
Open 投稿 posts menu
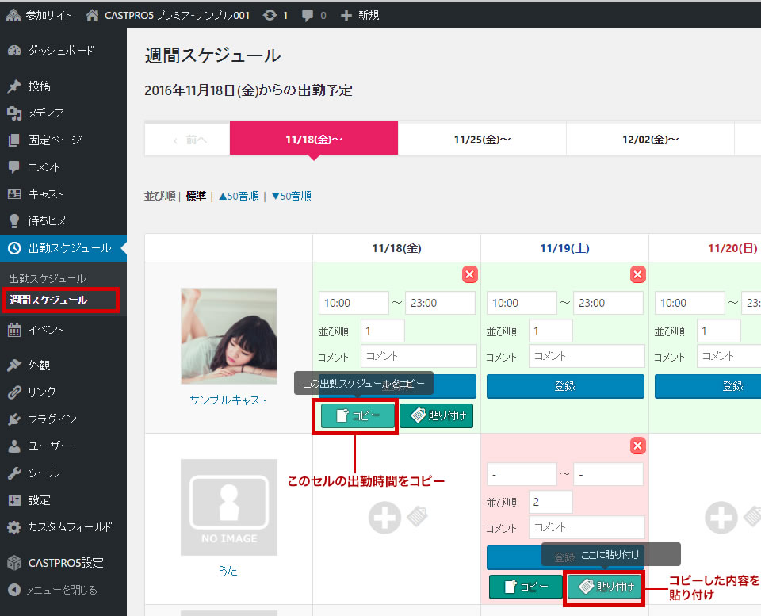(63, 86)
